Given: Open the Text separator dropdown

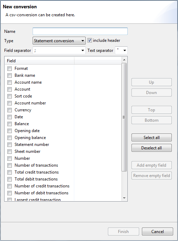Looking at the screenshot, I should tap(121, 50).
